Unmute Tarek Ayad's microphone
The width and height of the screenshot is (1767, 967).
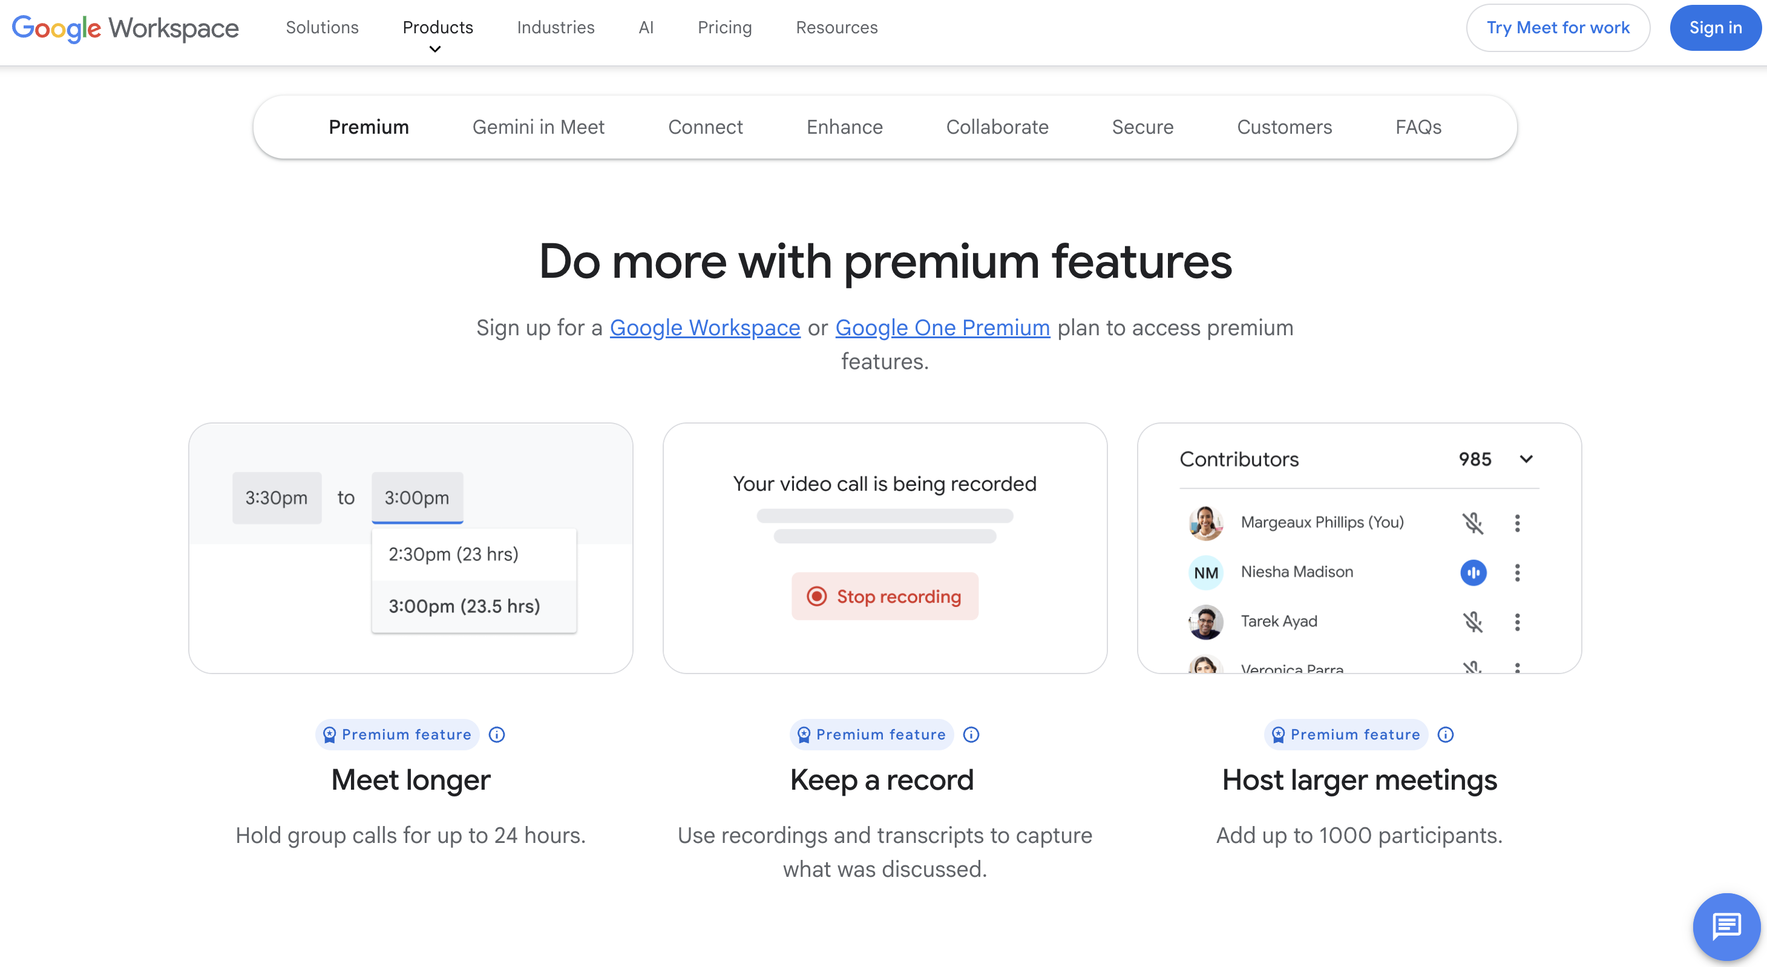pos(1474,622)
